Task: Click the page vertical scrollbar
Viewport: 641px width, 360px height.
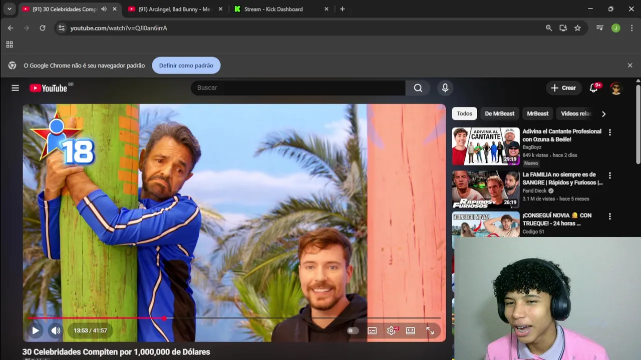Action: tap(638, 124)
